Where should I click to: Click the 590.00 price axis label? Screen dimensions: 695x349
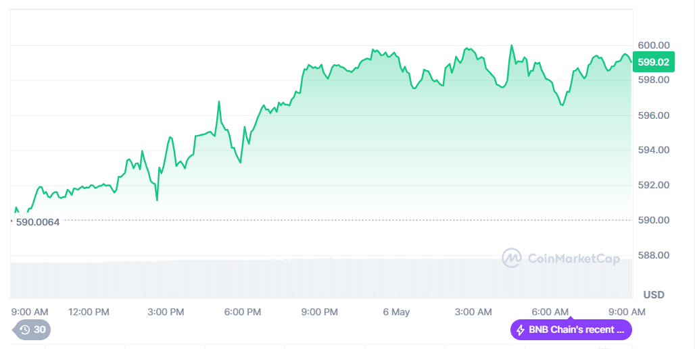click(653, 220)
